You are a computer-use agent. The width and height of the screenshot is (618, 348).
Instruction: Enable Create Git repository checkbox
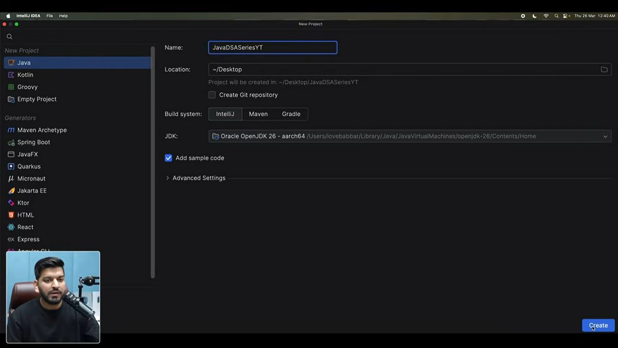[x=212, y=95]
